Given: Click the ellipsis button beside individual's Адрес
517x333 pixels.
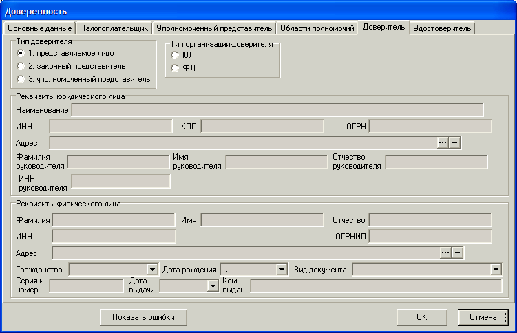Looking at the screenshot, I should click(445, 253).
